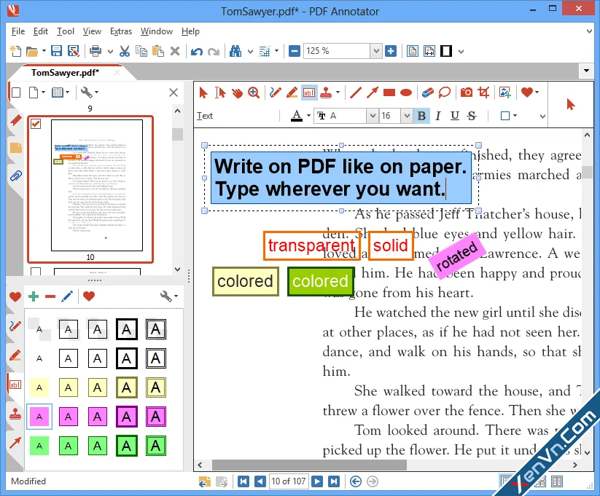Image resolution: width=600 pixels, height=496 pixels.
Task: Select the Snapshot camera tool
Action: click(x=466, y=92)
